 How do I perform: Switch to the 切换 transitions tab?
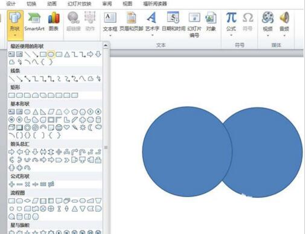pos(31,4)
